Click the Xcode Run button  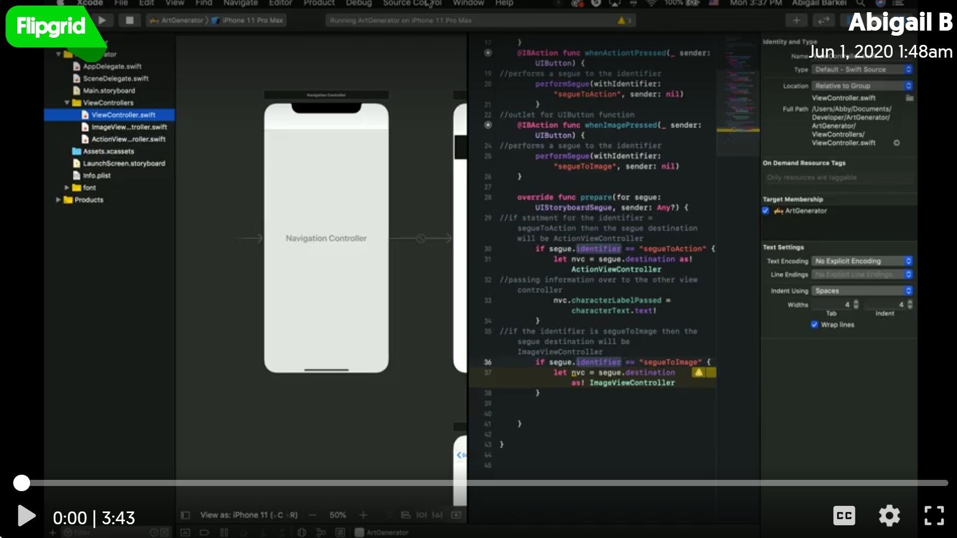102,20
